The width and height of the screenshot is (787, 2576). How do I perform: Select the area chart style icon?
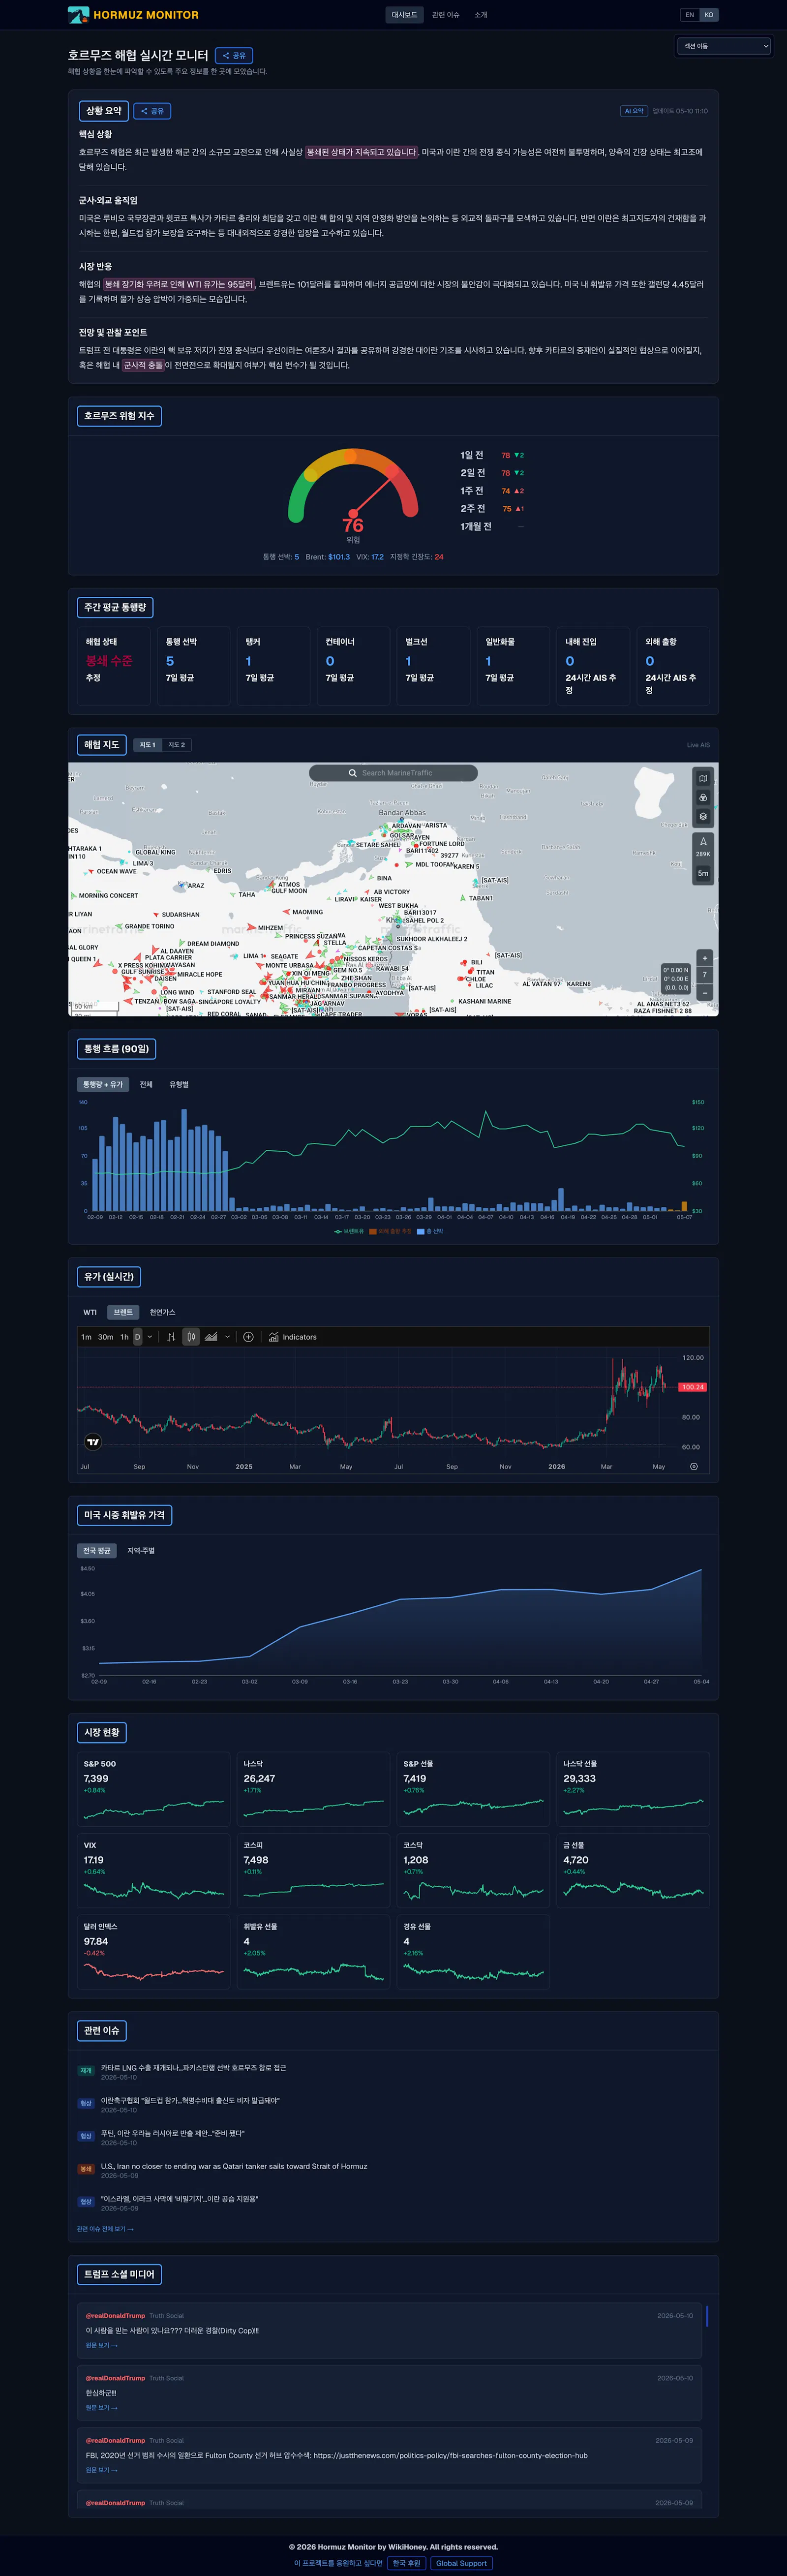[211, 1337]
